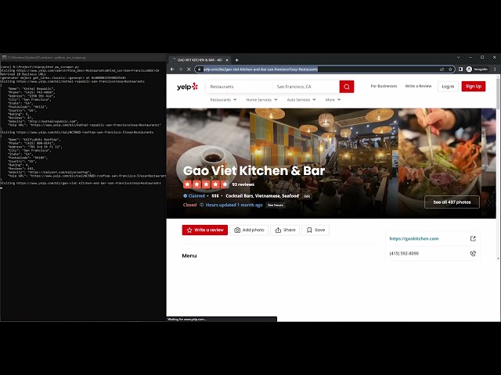Open a new browser tab with plus
This screenshot has height=375, width=501.
(x=236, y=60)
